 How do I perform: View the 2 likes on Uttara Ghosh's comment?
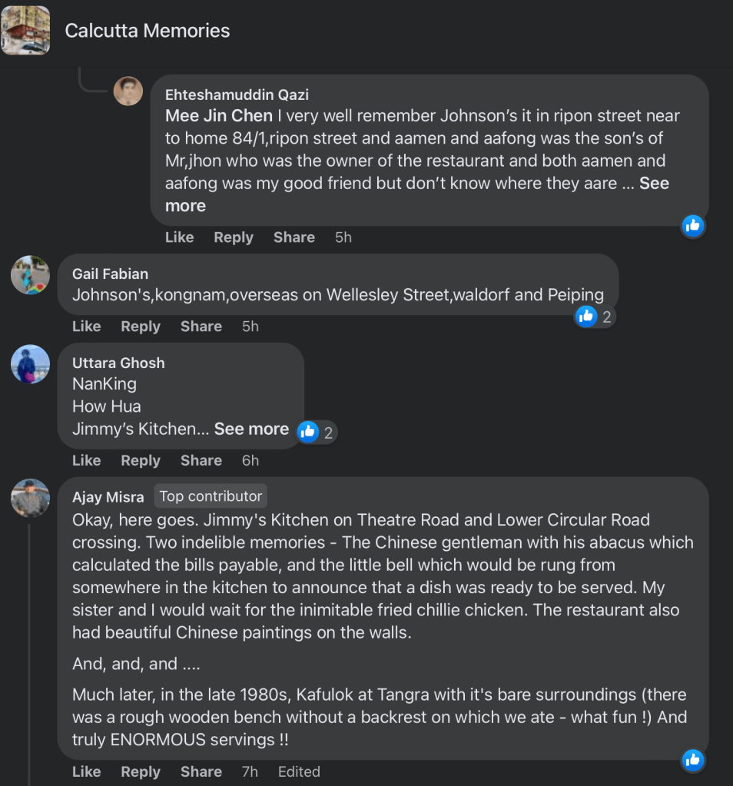(x=317, y=432)
